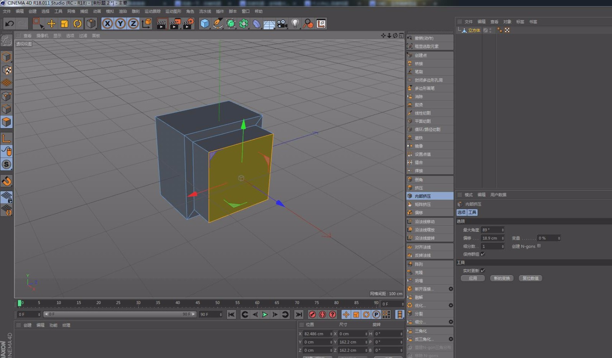This screenshot has height=358, width=612.
Task: Select the 线性切割 (Line Cut) tool
Action: pos(421,112)
